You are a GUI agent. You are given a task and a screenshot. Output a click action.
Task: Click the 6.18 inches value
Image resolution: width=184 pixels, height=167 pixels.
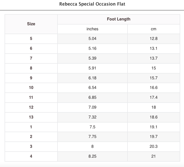pyautogui.click(x=92, y=78)
